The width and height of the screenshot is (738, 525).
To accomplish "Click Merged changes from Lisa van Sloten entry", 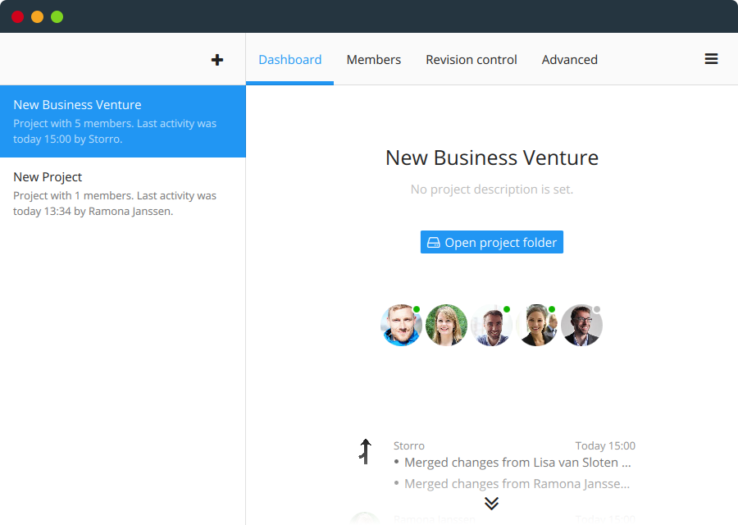I will [x=517, y=463].
